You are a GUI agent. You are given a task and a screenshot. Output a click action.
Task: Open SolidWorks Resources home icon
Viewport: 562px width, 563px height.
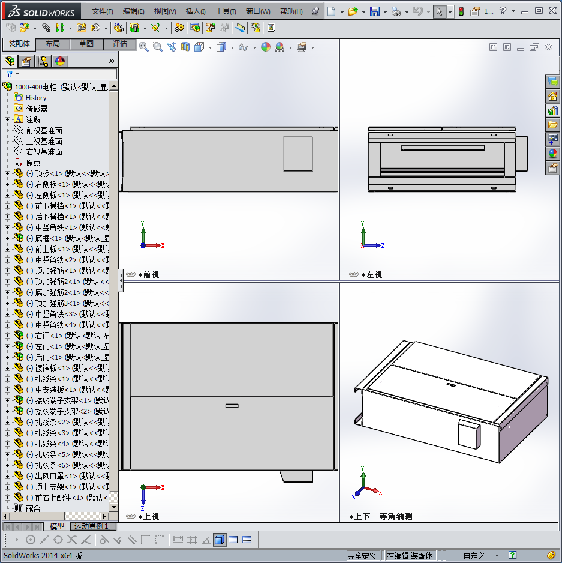coord(552,96)
